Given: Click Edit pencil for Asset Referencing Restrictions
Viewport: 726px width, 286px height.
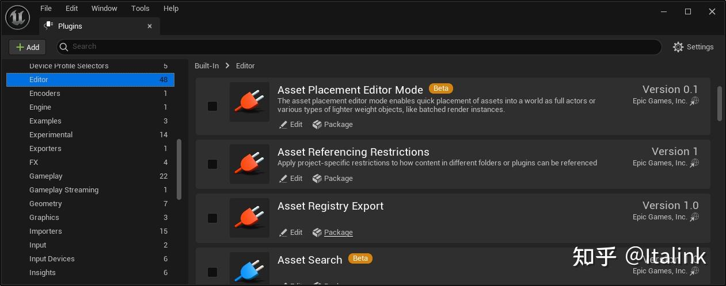Looking at the screenshot, I should click(283, 179).
